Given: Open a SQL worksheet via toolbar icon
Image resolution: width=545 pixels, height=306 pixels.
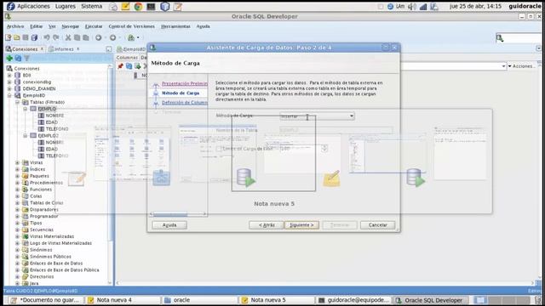Looking at the screenshot, I should click(130, 37).
